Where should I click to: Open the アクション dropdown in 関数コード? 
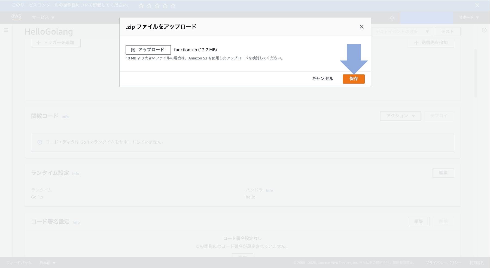point(400,116)
